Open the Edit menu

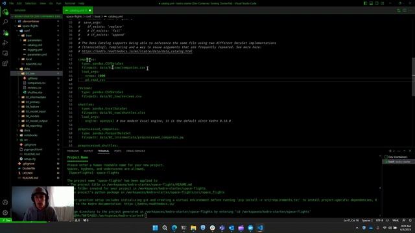(x=19, y=3)
